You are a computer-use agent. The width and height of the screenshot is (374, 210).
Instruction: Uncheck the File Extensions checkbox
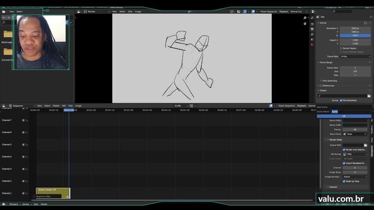point(341,100)
